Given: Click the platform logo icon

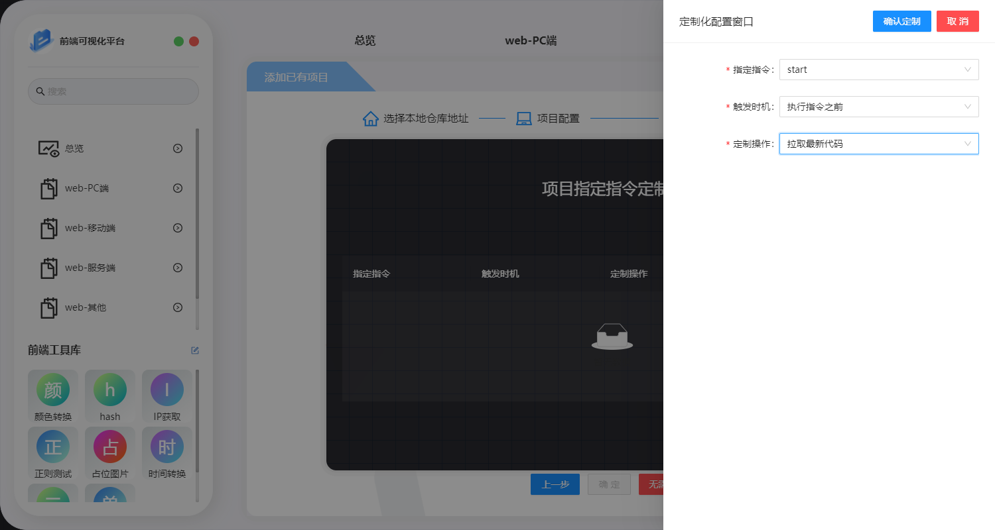Looking at the screenshot, I should click(x=42, y=40).
